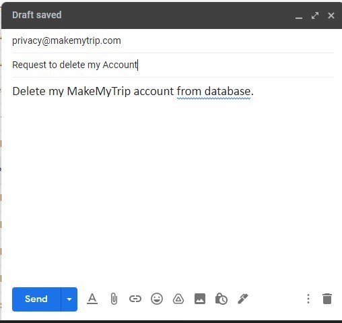Expand compose window to full screen
This screenshot has width=342, height=323.
click(x=315, y=16)
